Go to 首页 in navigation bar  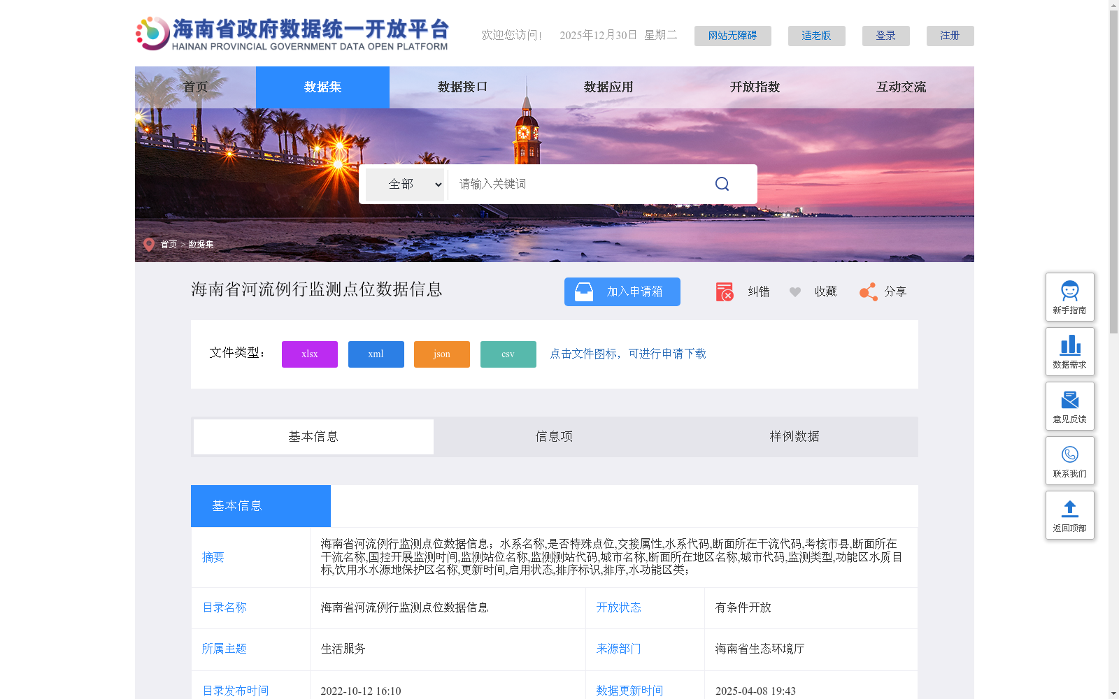pyautogui.click(x=195, y=87)
